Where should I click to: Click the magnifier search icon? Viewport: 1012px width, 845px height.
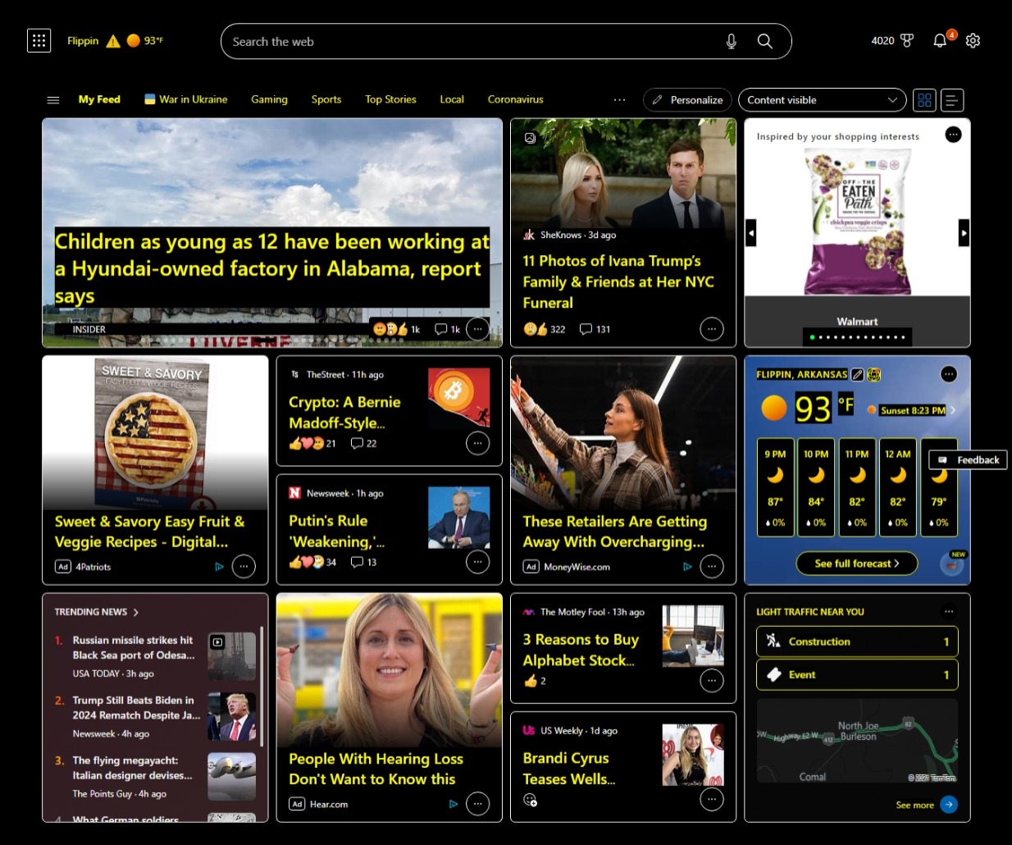[764, 41]
